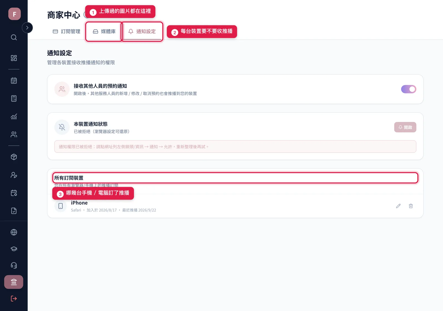Click the 所有訂閱裝置 heading
Image resolution: width=443 pixels, height=311 pixels.
[69, 178]
